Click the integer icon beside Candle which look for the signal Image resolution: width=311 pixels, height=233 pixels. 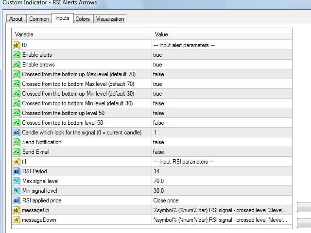17,133
